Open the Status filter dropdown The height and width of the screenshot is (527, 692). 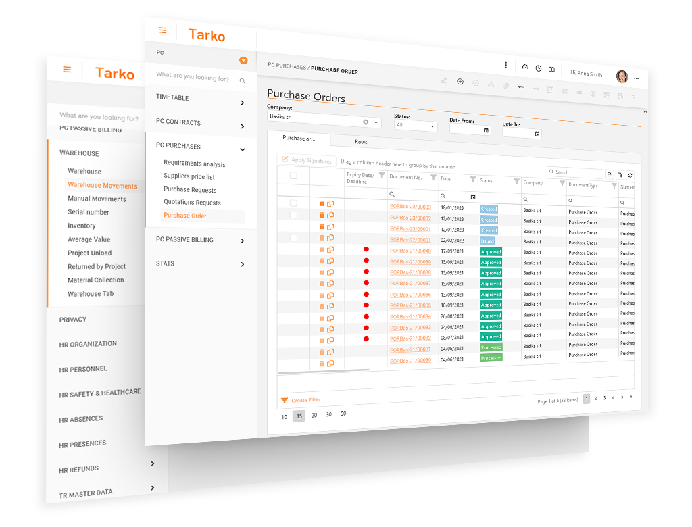(416, 126)
